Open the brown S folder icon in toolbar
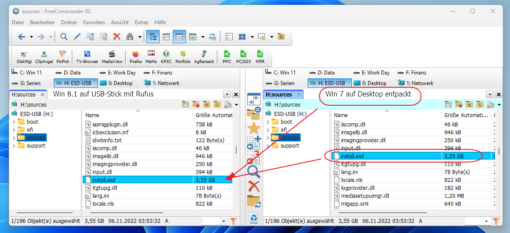The width and height of the screenshot is (510, 233). point(281,37)
